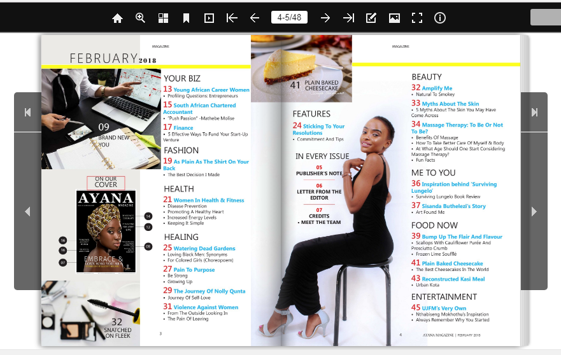This screenshot has width=561, height=355.
Task: Click the HEALING section heading
Action: (x=181, y=237)
